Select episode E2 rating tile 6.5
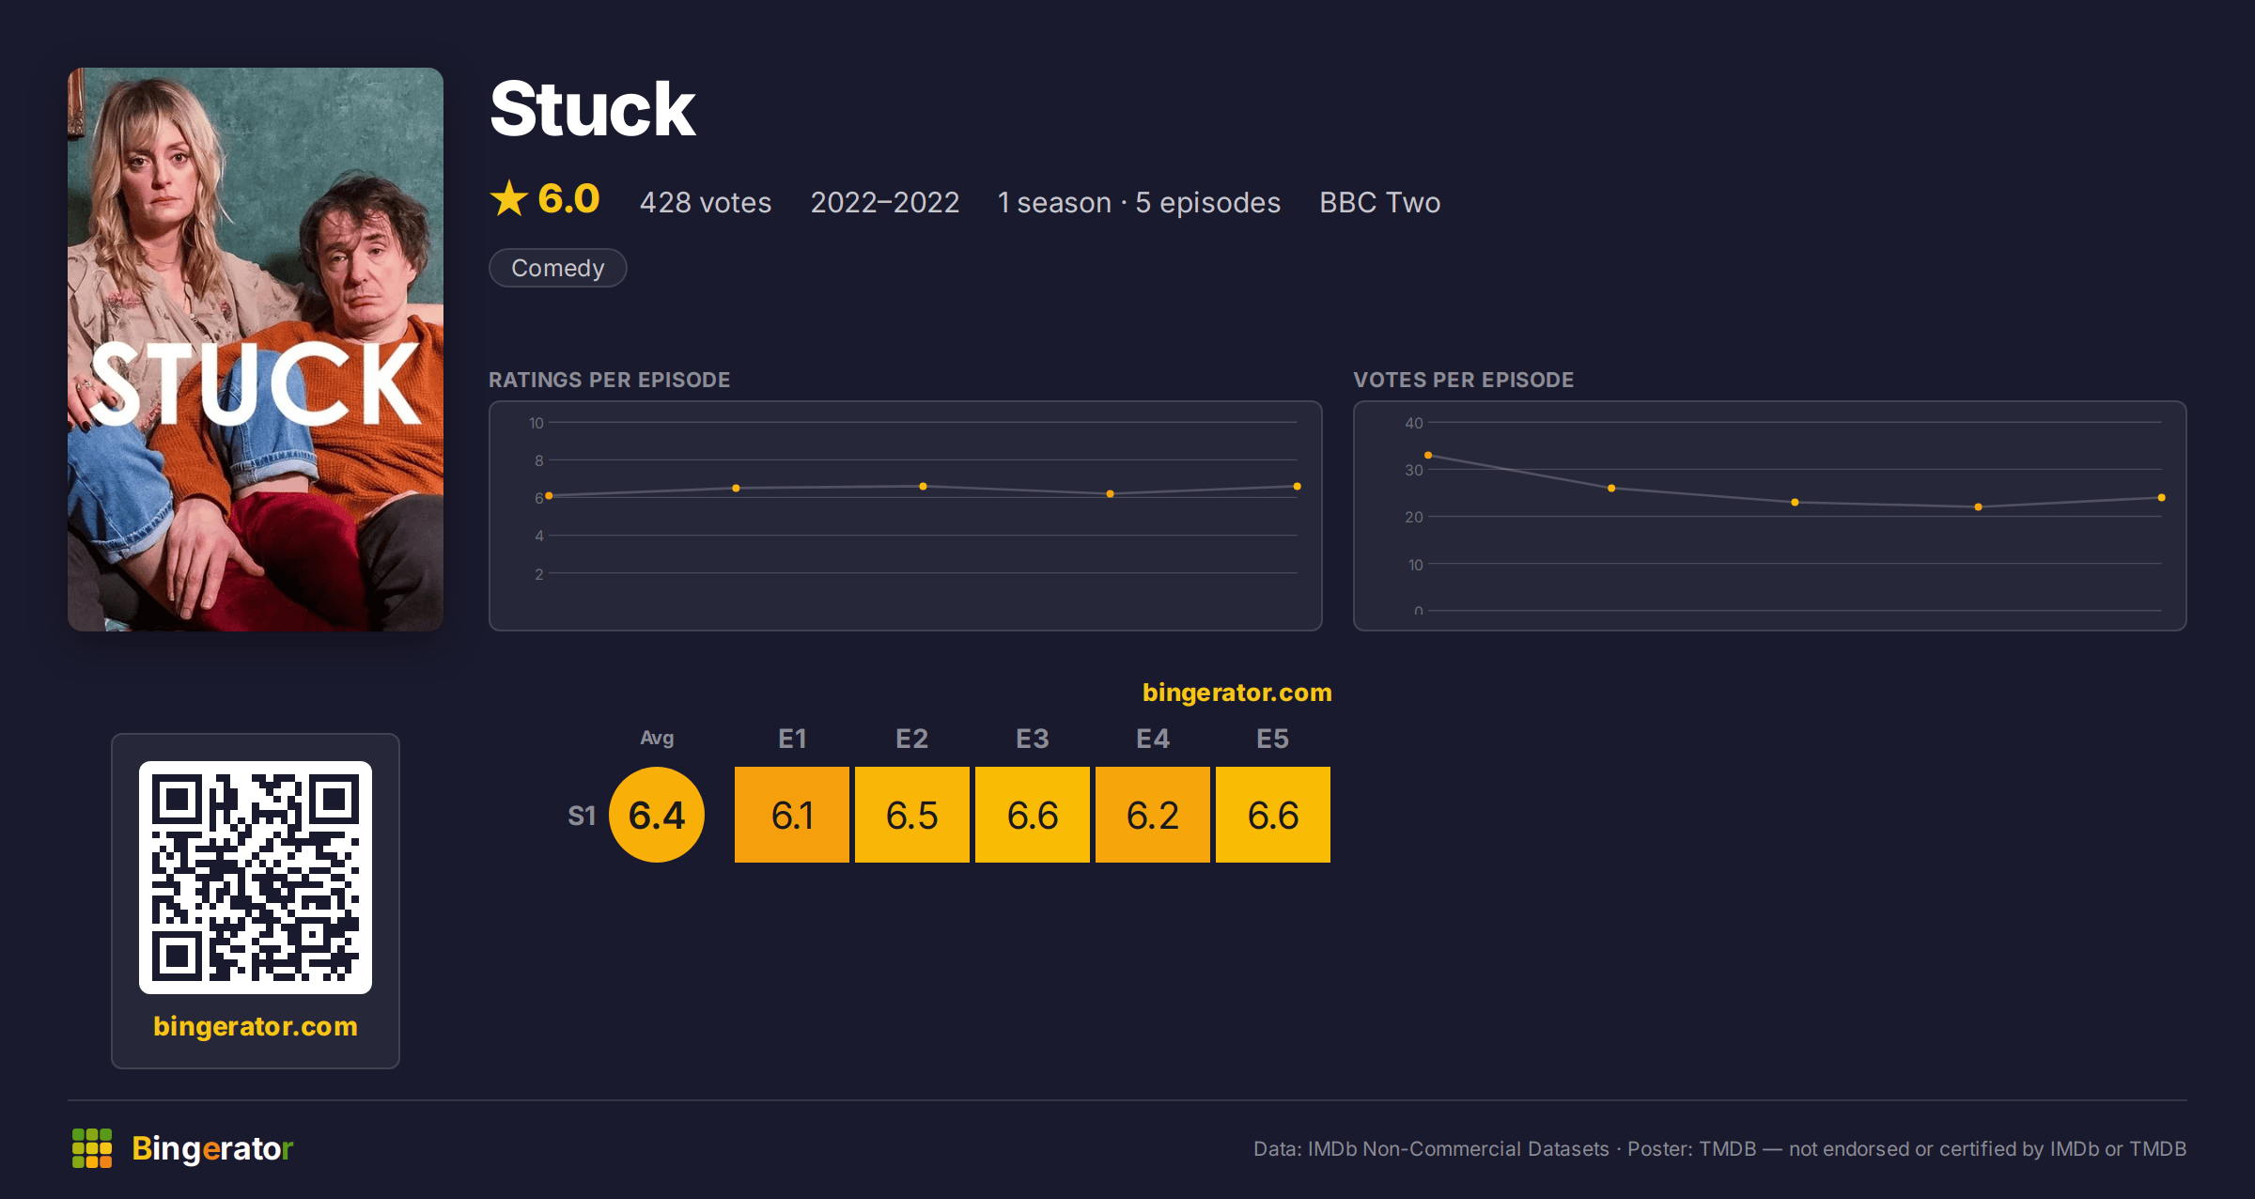This screenshot has height=1199, width=2255. pyautogui.click(x=912, y=815)
